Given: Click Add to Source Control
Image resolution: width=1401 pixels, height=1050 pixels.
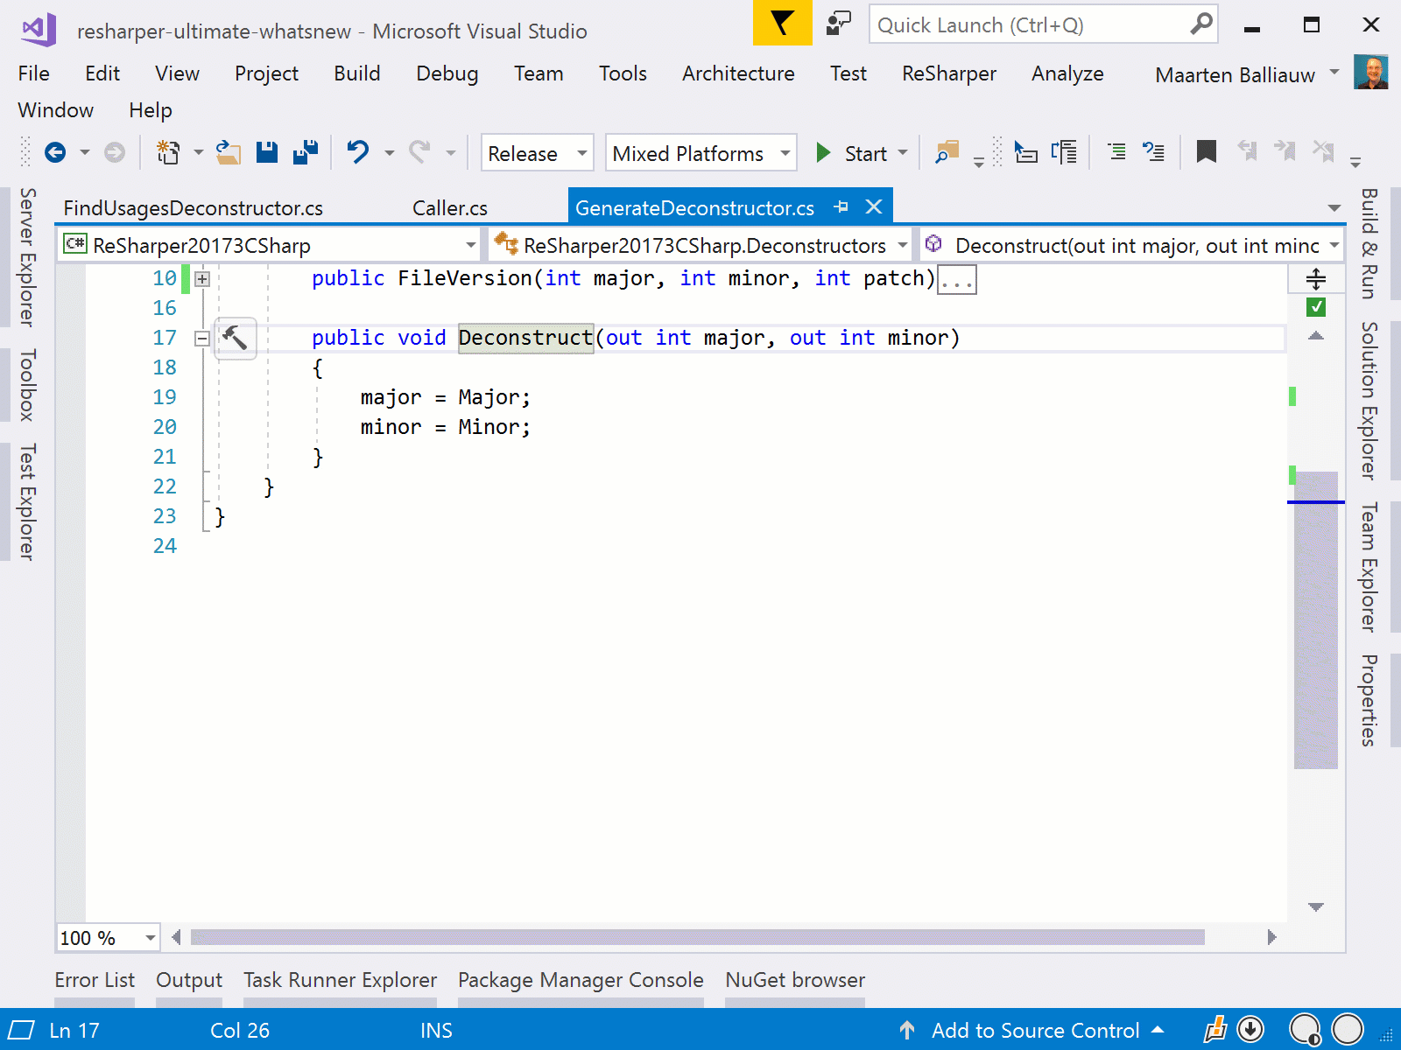Looking at the screenshot, I should pos(1034,1031).
